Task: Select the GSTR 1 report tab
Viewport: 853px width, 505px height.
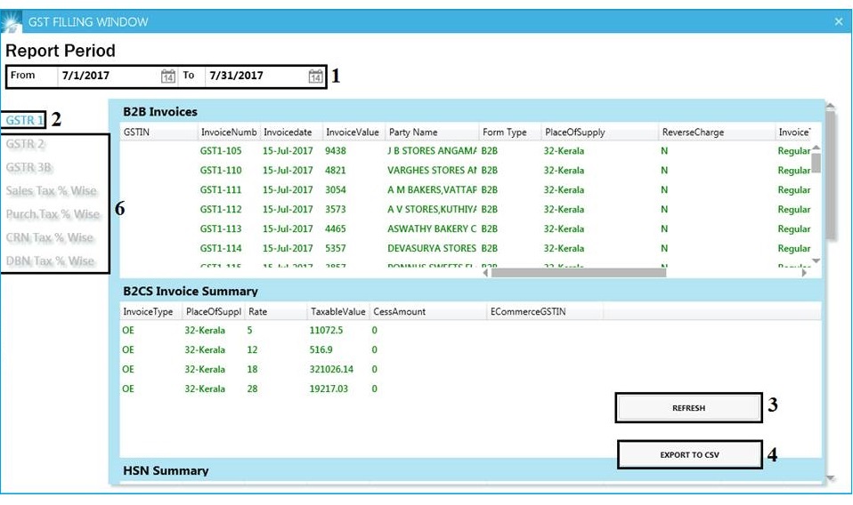Action: 24,120
